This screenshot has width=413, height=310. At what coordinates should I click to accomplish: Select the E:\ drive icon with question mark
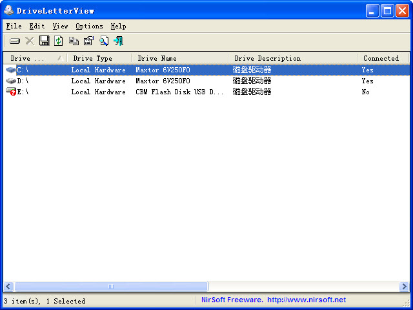[x=11, y=92]
